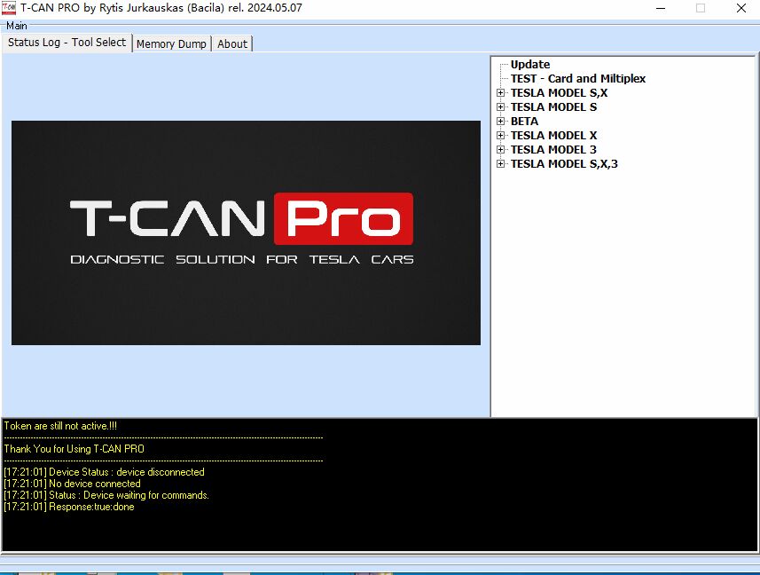Select the Update tree item
760x575 pixels.
click(530, 65)
